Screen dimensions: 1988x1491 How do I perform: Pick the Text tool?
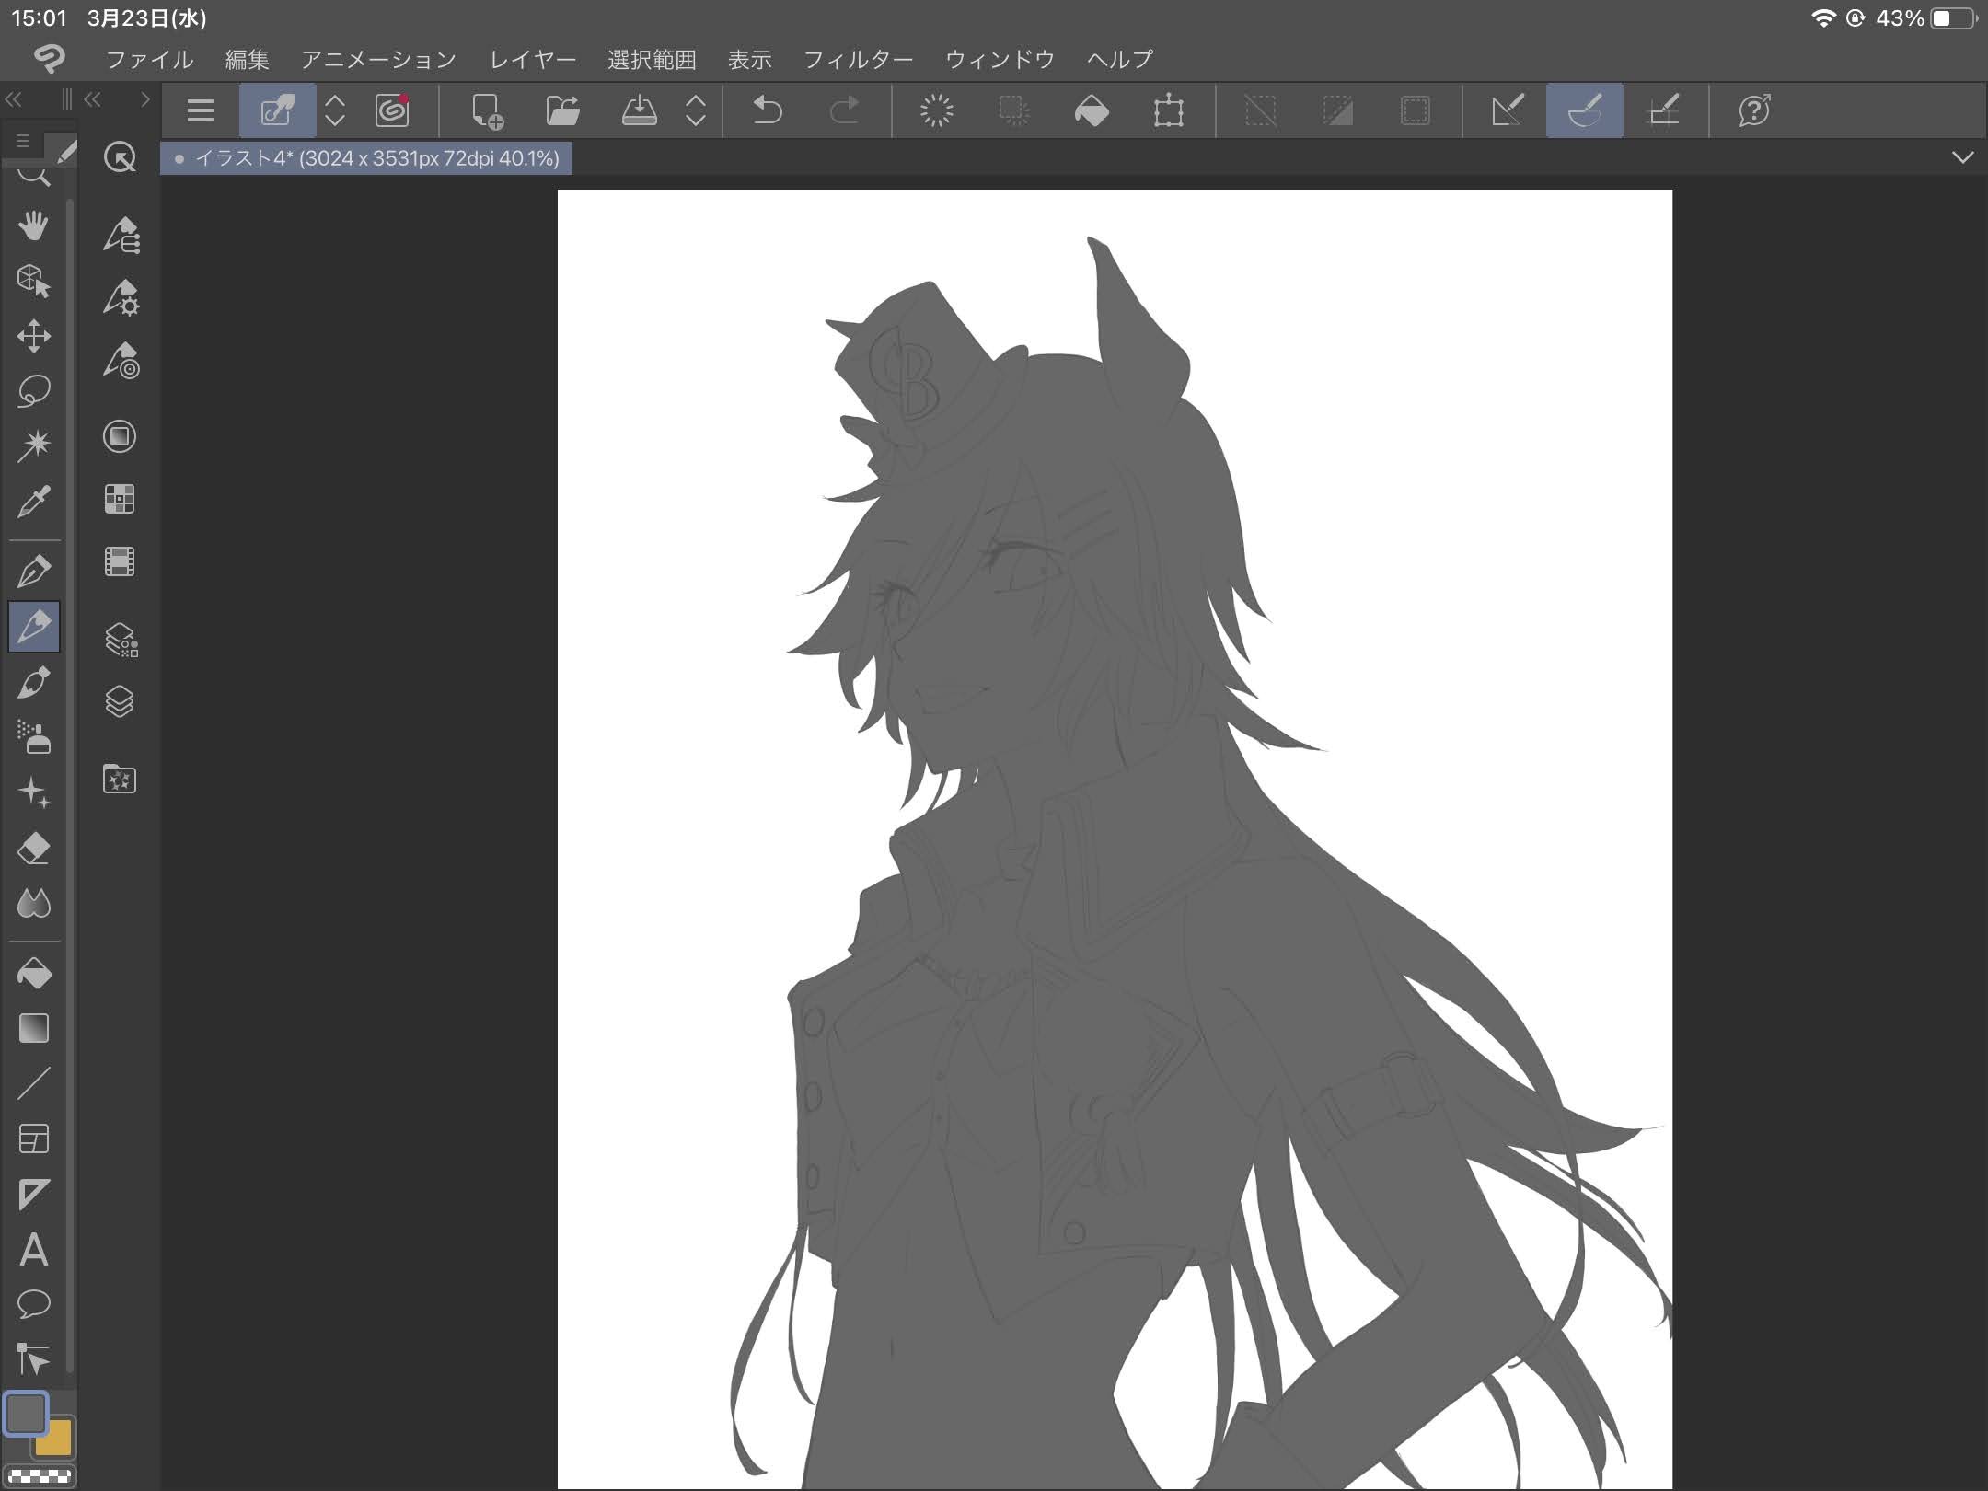pyautogui.click(x=34, y=1250)
